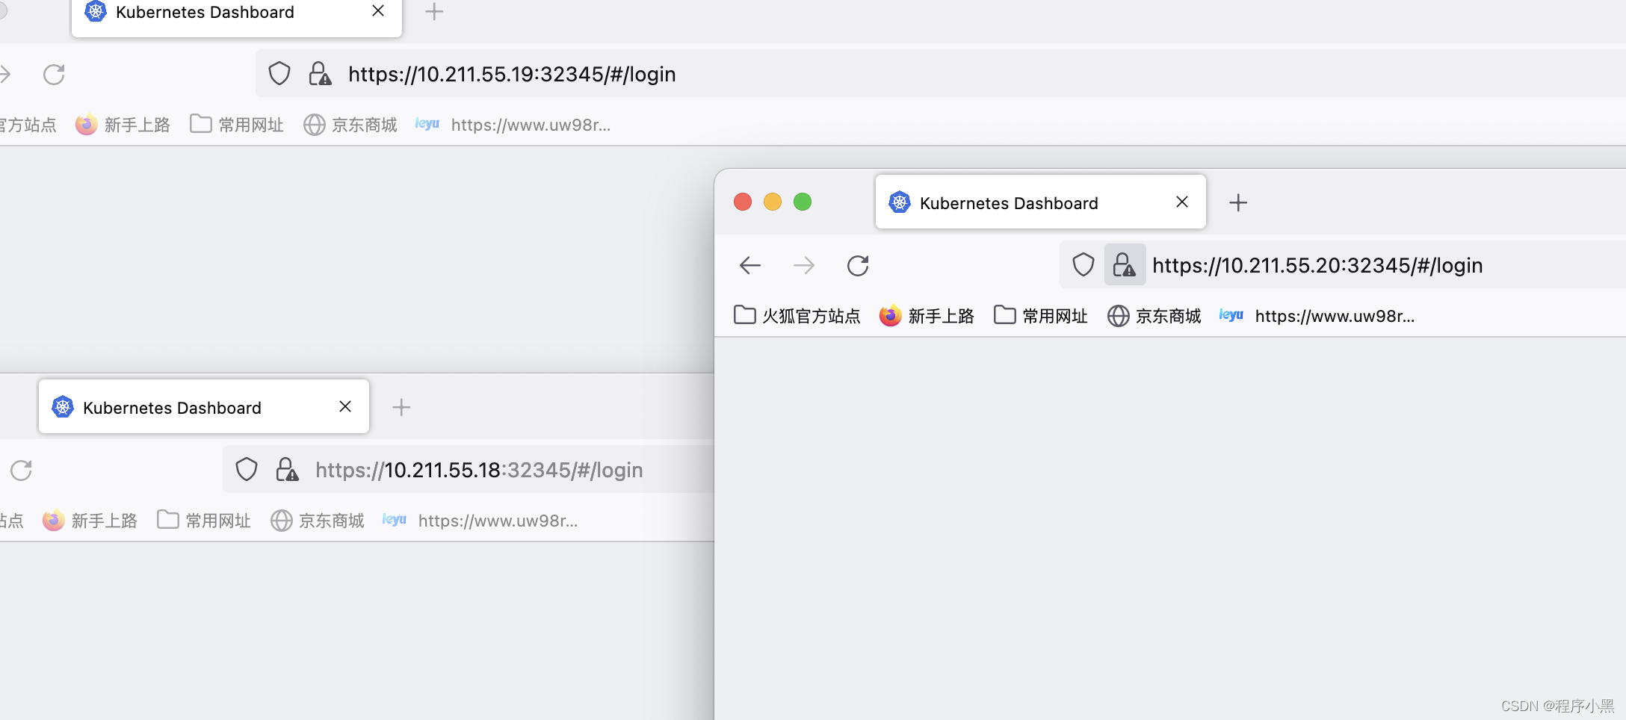Open a new tab in the 10.211.55.20 window
This screenshot has width=1626, height=720.
(x=1238, y=202)
